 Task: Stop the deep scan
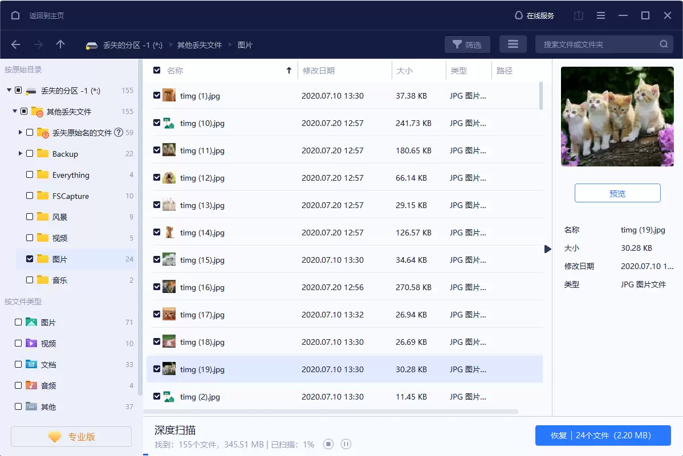(328, 444)
